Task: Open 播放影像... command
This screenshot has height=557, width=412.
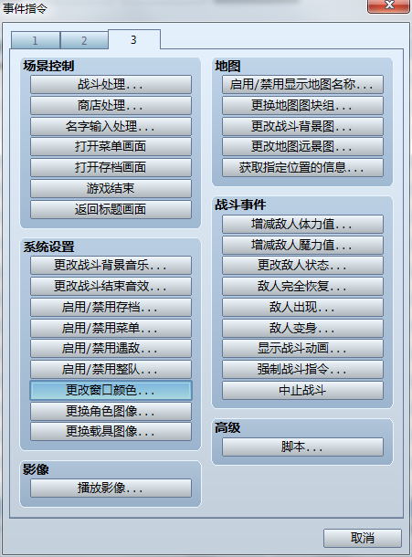Action: [111, 489]
